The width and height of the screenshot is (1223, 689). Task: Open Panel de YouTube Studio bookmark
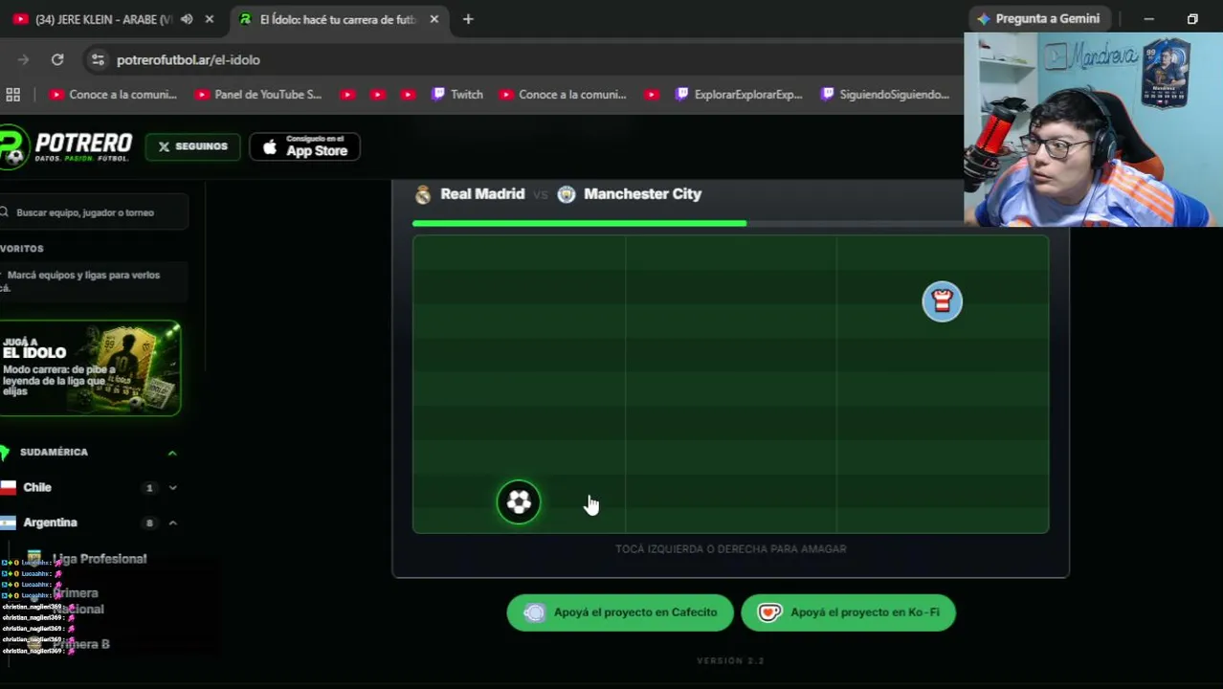(x=258, y=95)
